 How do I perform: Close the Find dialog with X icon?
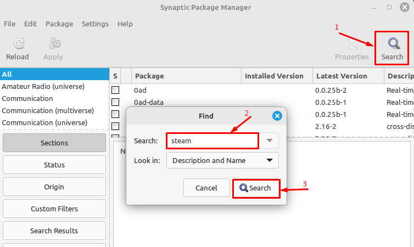(x=277, y=116)
